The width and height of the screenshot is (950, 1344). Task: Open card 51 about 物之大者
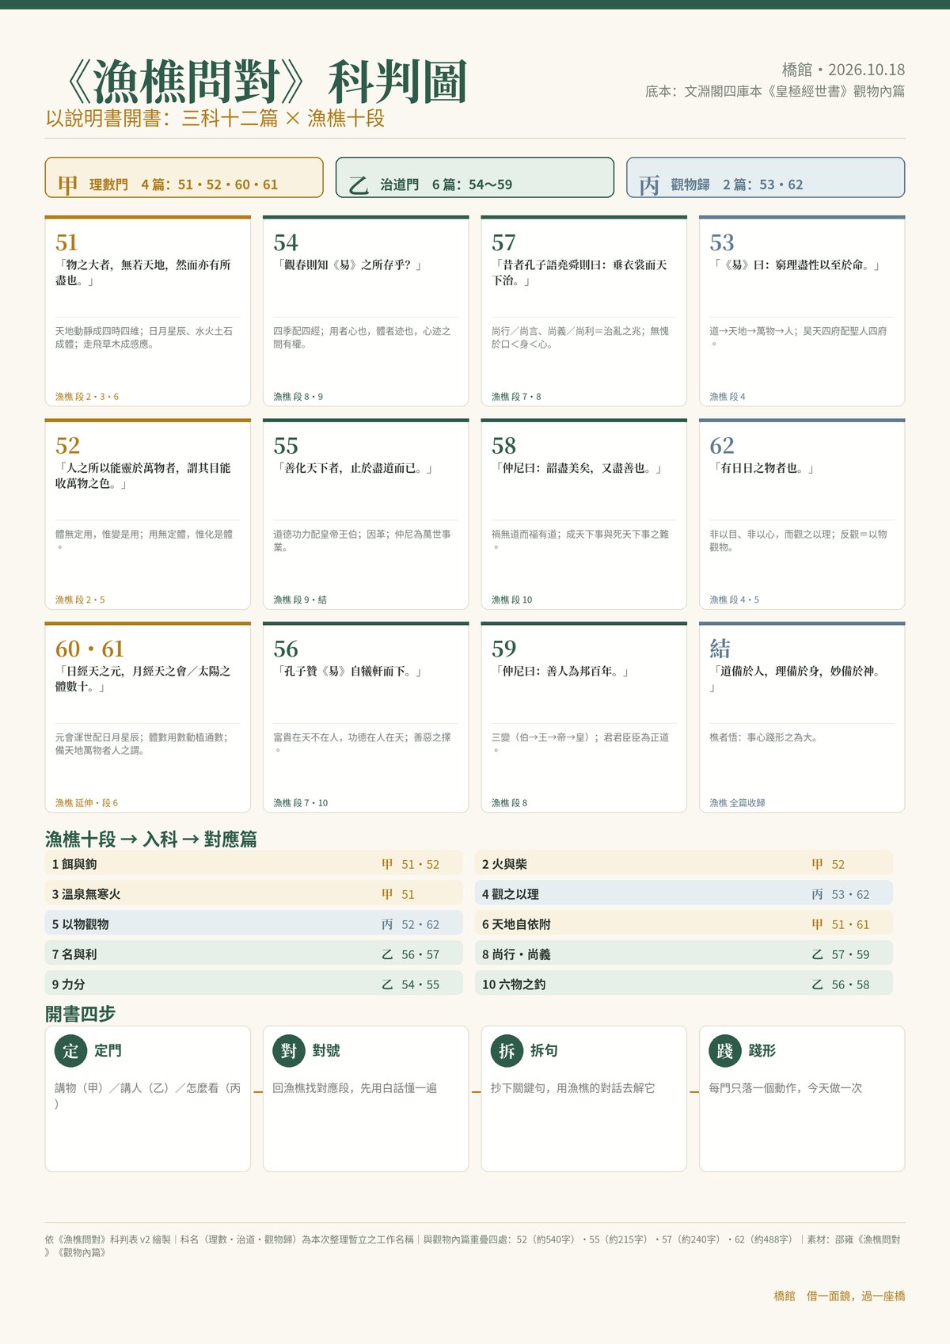[148, 310]
